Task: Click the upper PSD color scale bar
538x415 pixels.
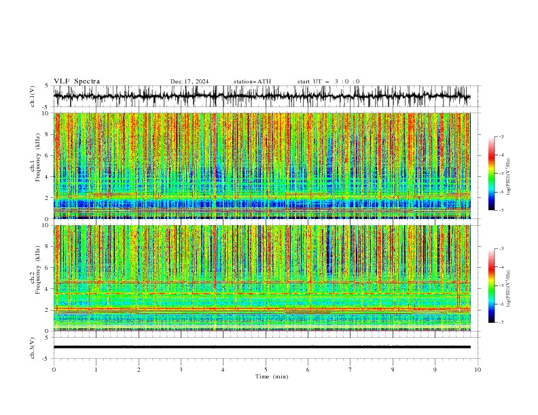Action: coord(491,174)
